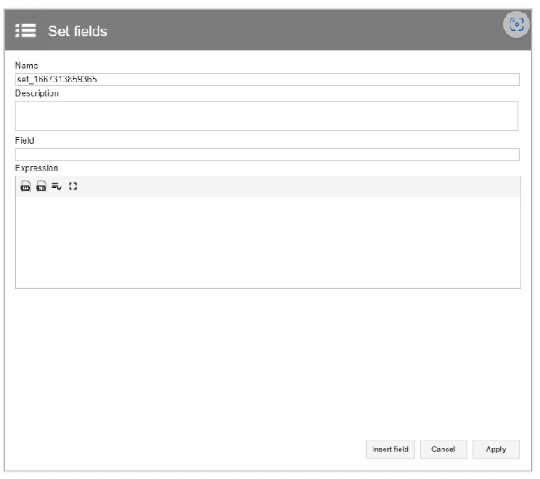Select the SQL expression language icon
The height and width of the screenshot is (479, 540).
pyautogui.click(x=41, y=187)
